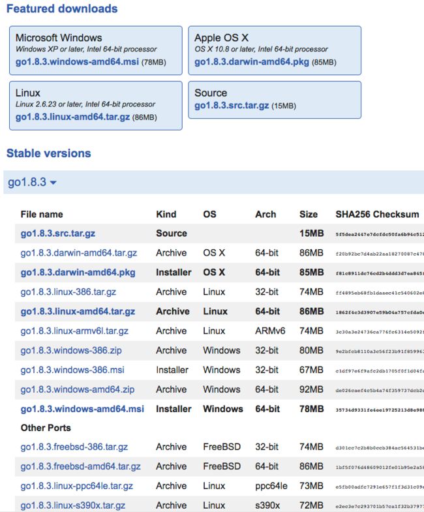Click checksum of windows-amd64.msi row
424x512 pixels.
pyautogui.click(x=380, y=410)
